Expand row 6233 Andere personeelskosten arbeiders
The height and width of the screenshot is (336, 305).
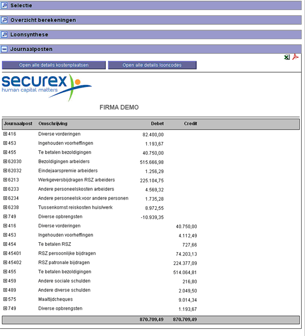pos(5,189)
